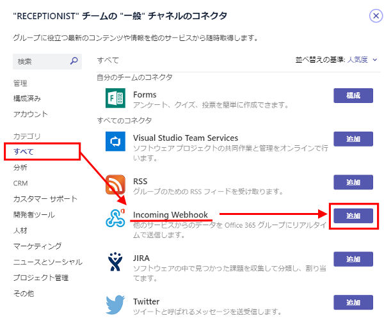Add the JIRA connector
This screenshot has height=332, width=384.
(x=353, y=259)
